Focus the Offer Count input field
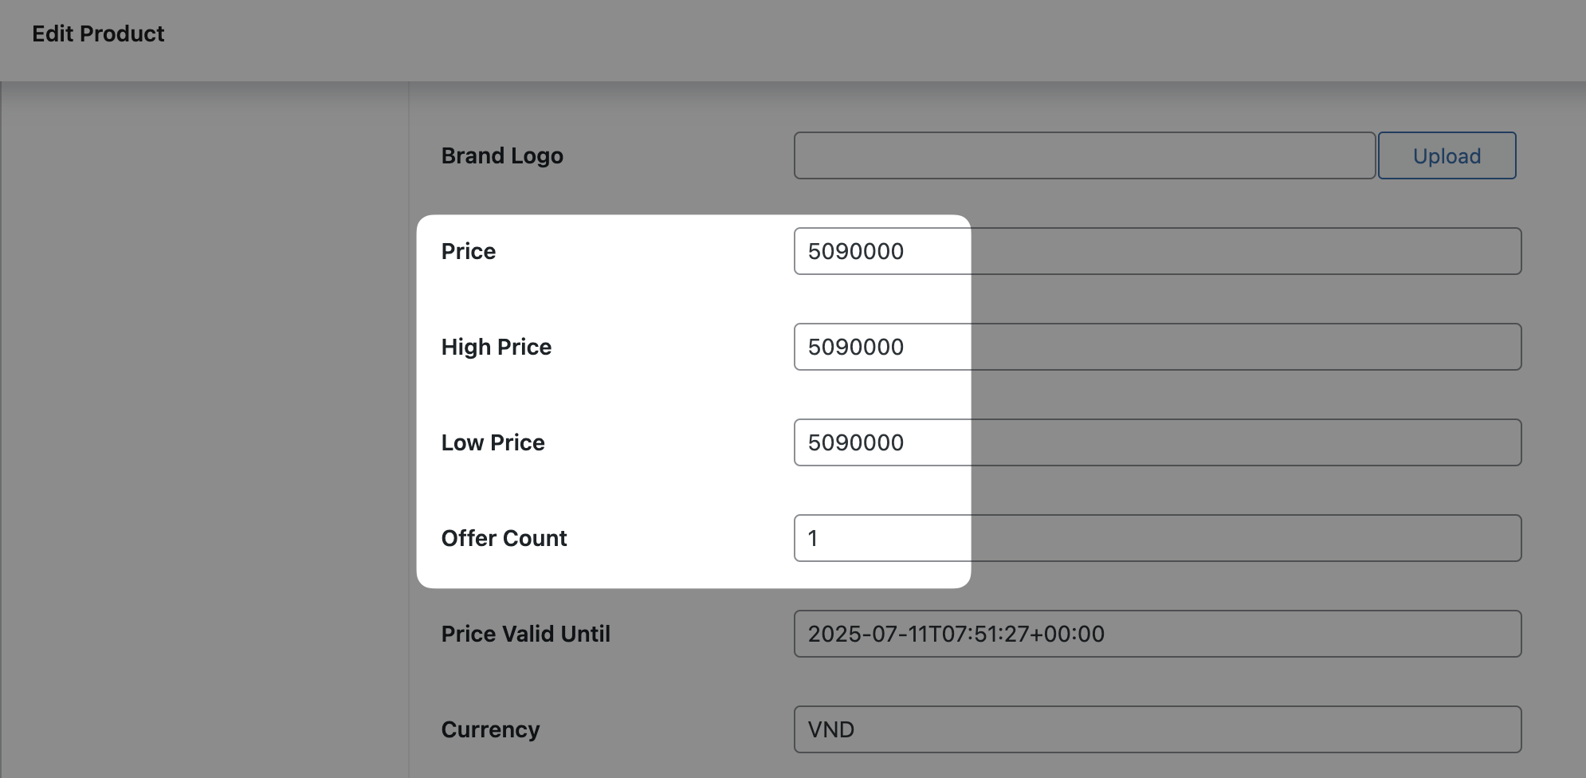Screen dimensions: 1586x778 click(x=1157, y=538)
